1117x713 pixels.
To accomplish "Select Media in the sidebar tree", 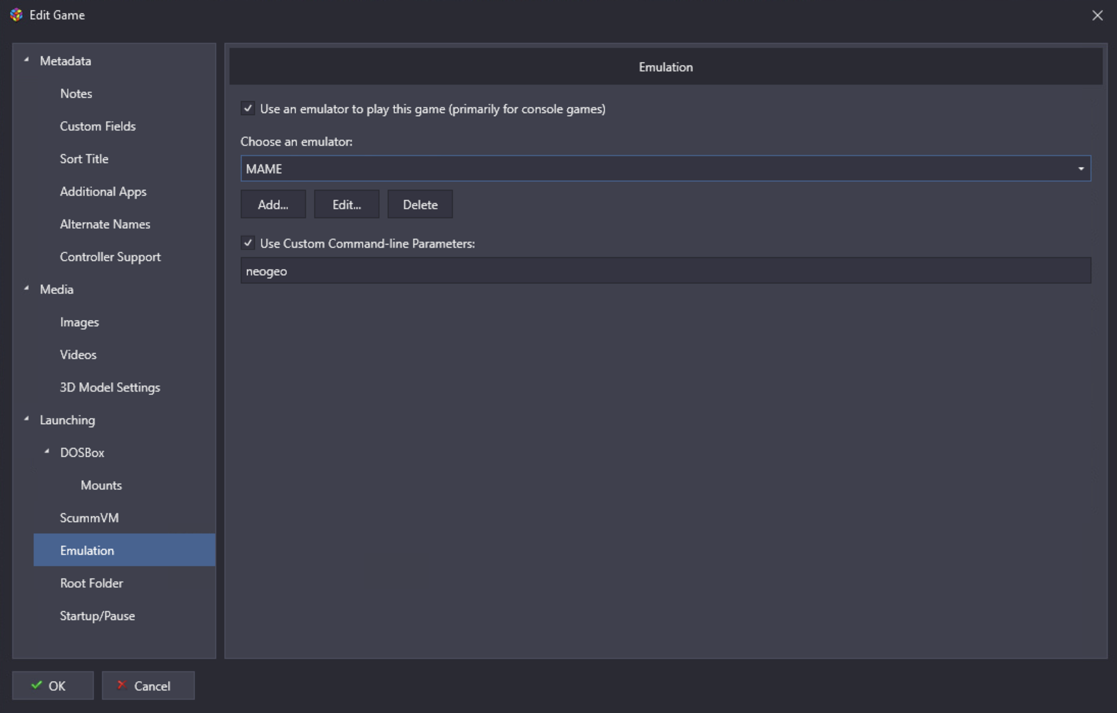I will click(57, 290).
